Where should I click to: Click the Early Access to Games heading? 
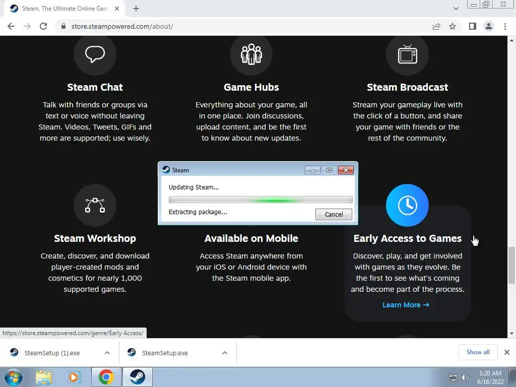(x=407, y=238)
